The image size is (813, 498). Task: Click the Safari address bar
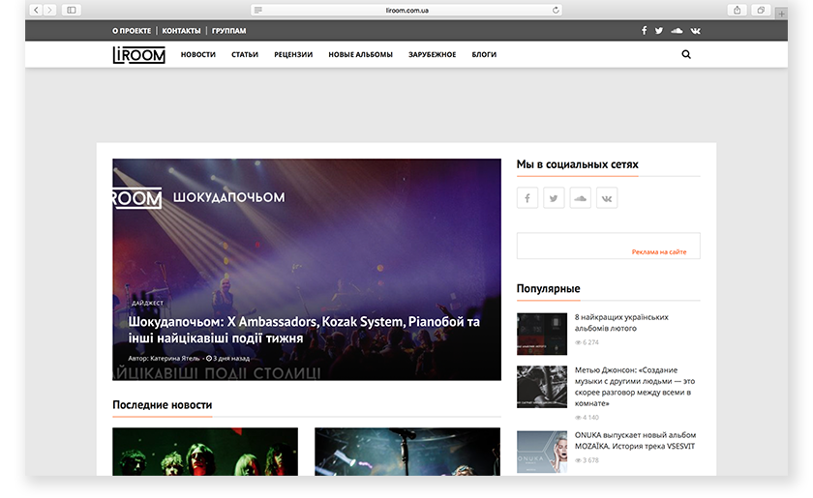[x=406, y=10]
